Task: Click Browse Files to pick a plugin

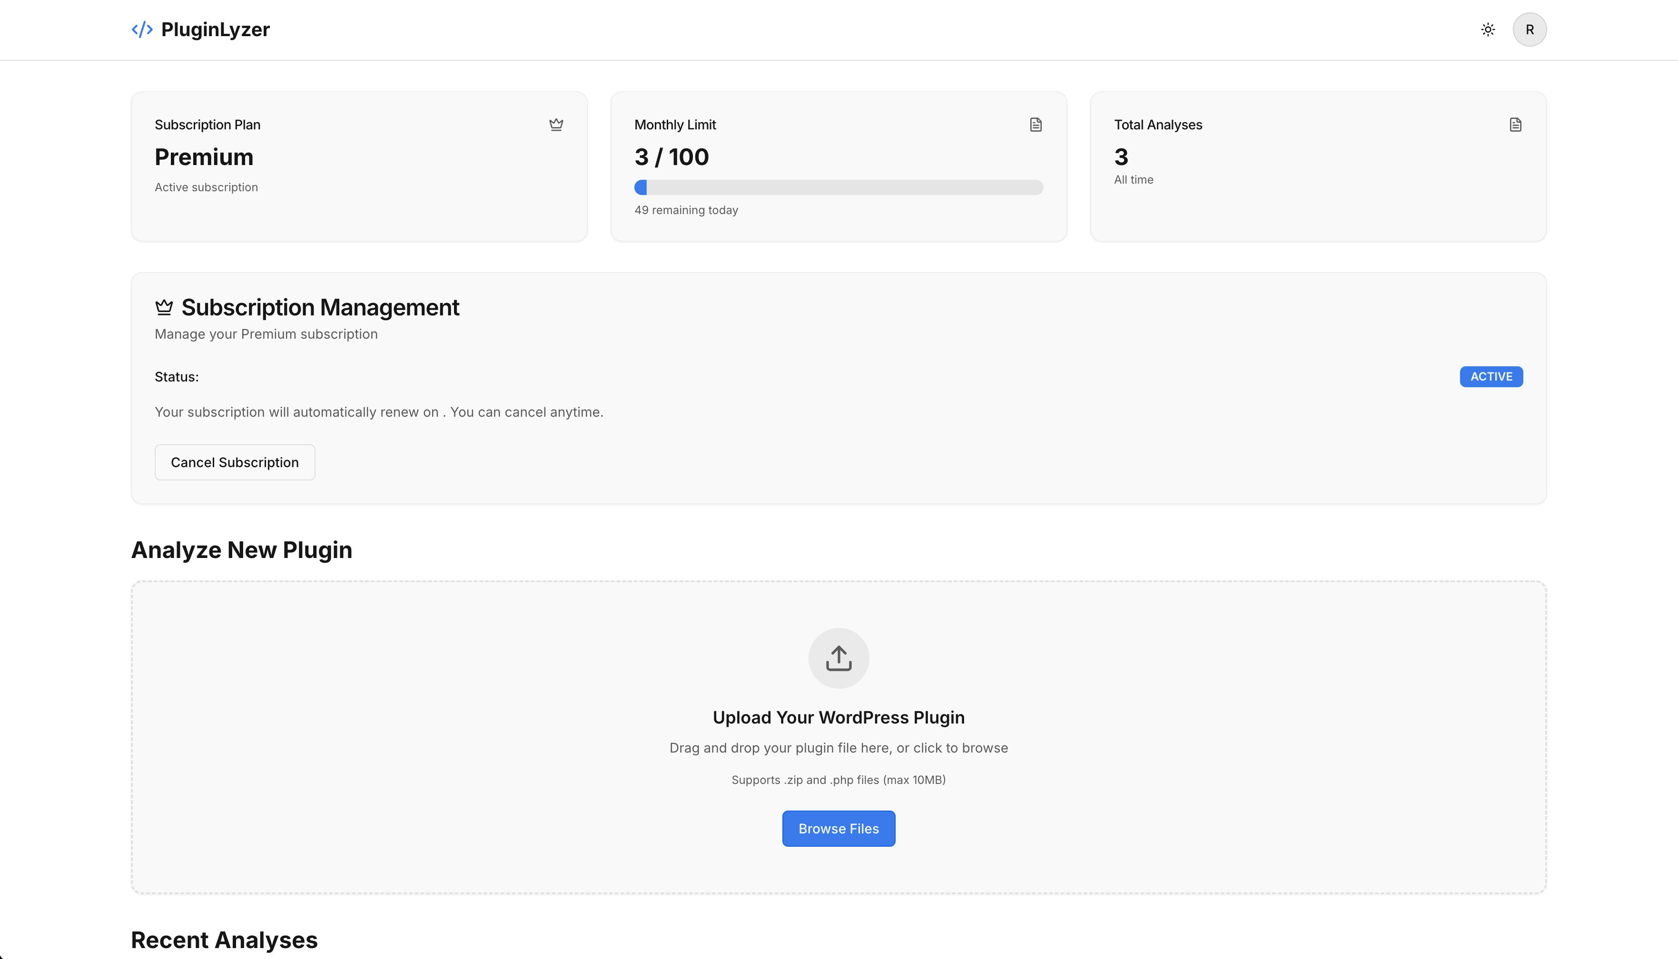Action: (x=838, y=828)
